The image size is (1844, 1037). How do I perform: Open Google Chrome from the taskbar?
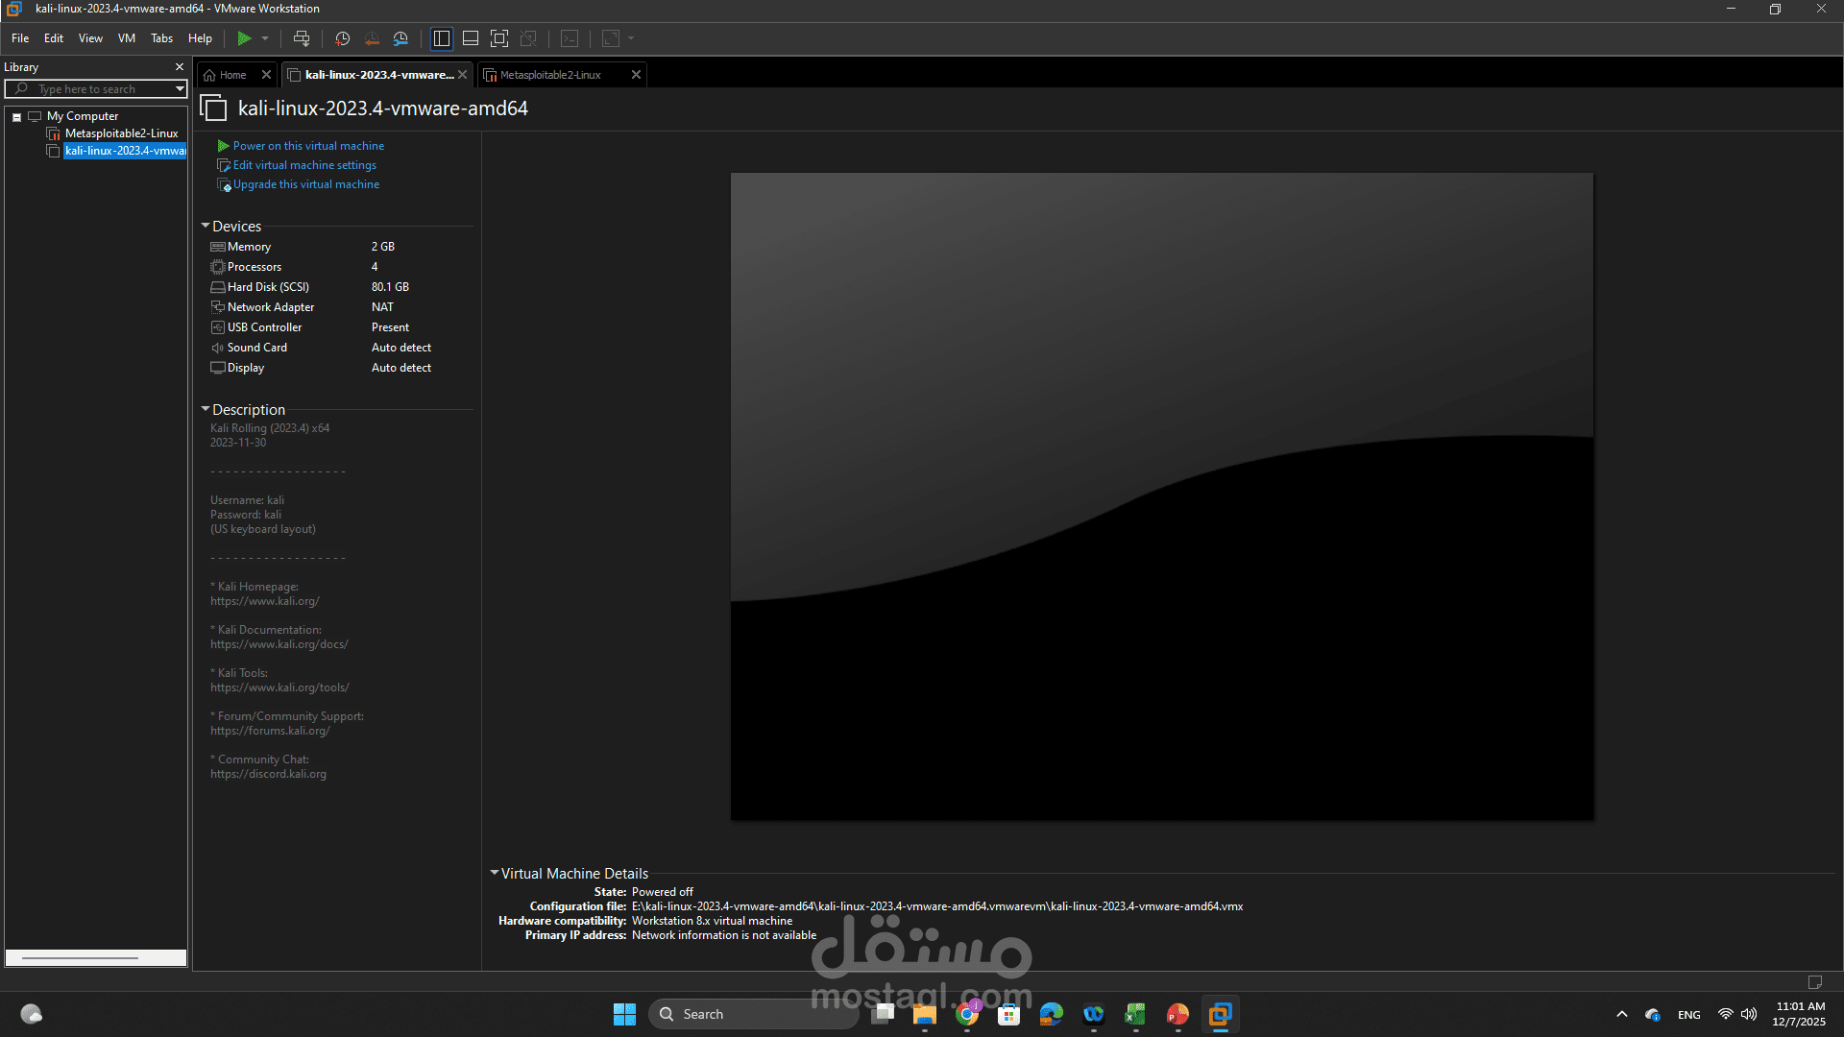pyautogui.click(x=967, y=1014)
